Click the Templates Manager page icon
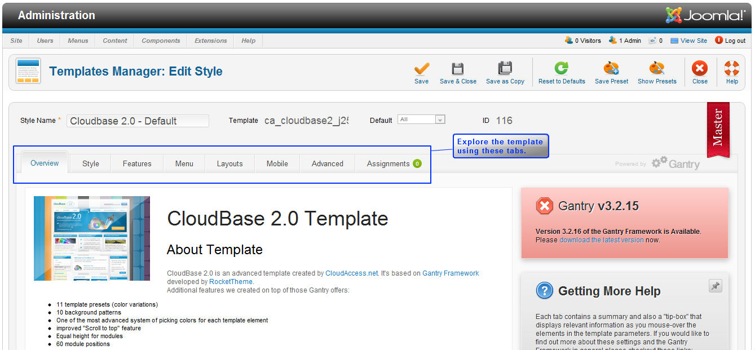This screenshot has width=755, height=350. [x=28, y=72]
